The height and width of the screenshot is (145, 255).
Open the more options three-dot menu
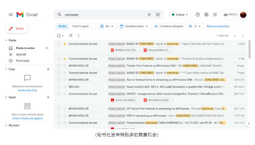pyautogui.click(x=78, y=36)
